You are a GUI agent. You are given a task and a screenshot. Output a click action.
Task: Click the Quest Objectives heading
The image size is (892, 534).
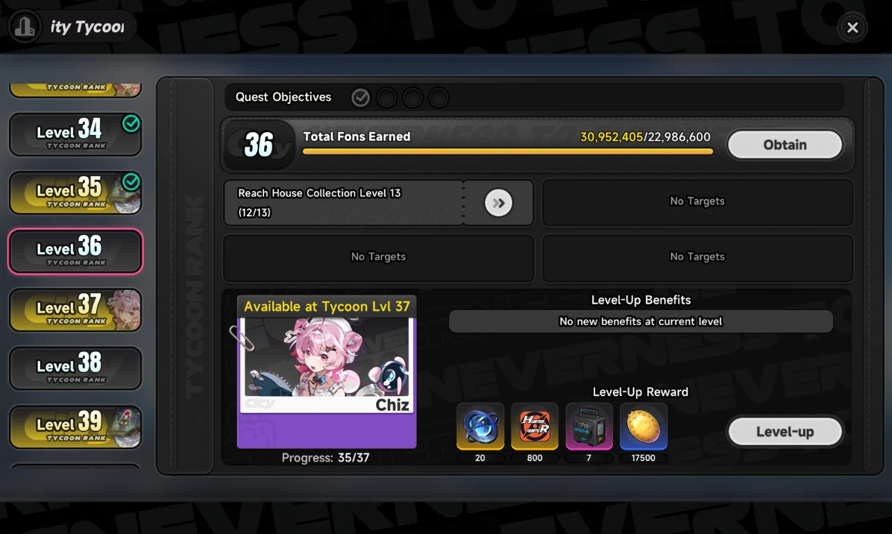tap(283, 97)
